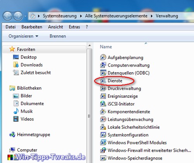Click the Brennen button
This screenshot has width=194, height=163.
click(x=58, y=36)
